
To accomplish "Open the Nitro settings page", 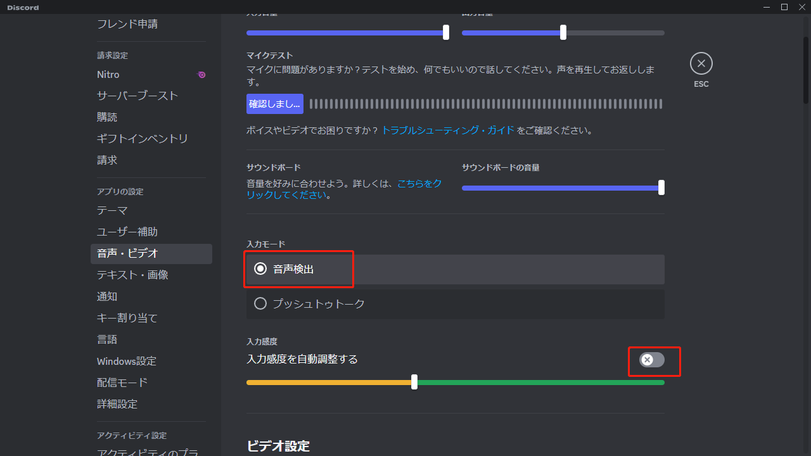I will (x=151, y=75).
